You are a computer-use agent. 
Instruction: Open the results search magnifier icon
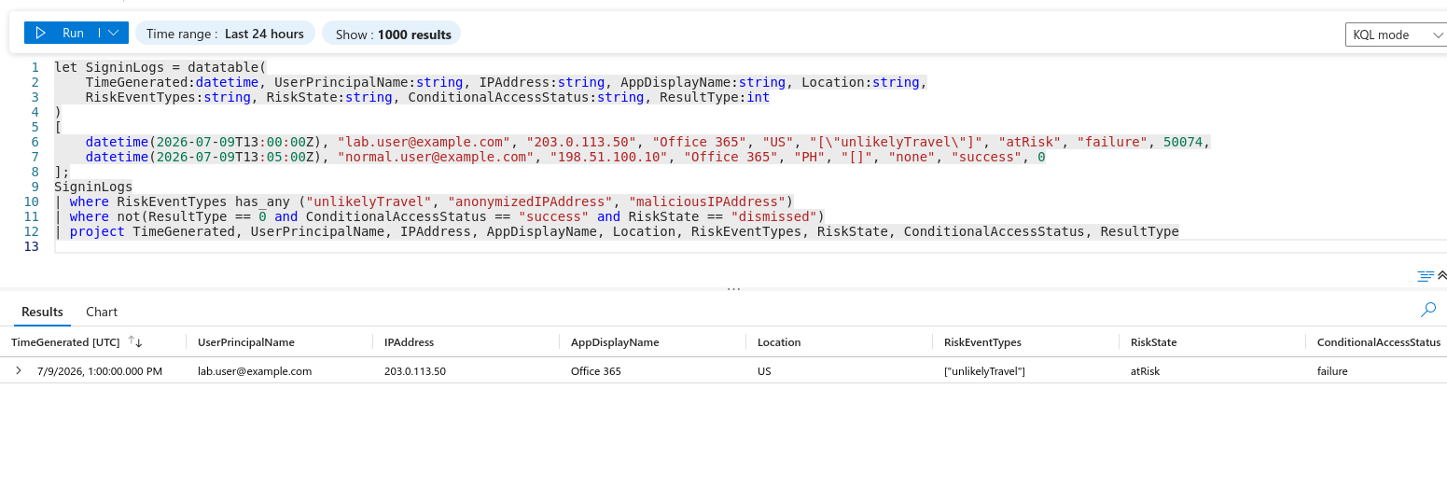1427,309
